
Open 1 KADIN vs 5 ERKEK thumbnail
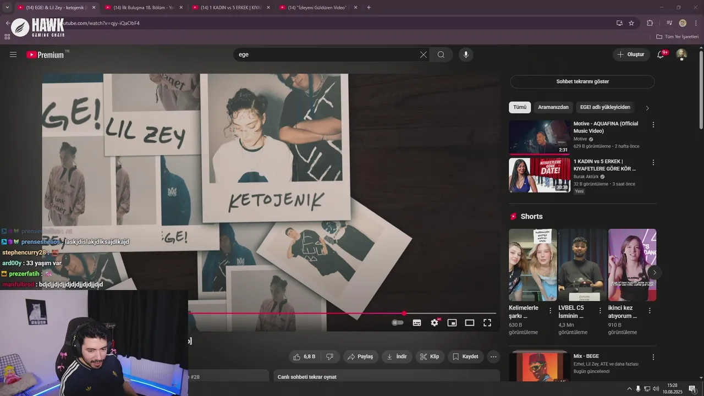[540, 175]
